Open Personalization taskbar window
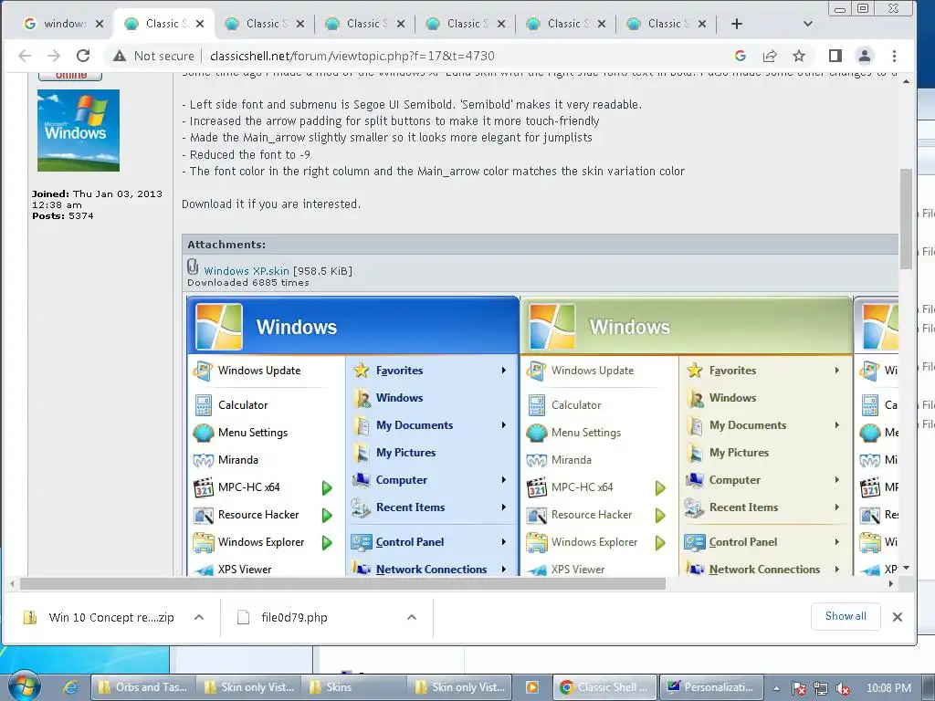The image size is (935, 701). pyautogui.click(x=711, y=687)
